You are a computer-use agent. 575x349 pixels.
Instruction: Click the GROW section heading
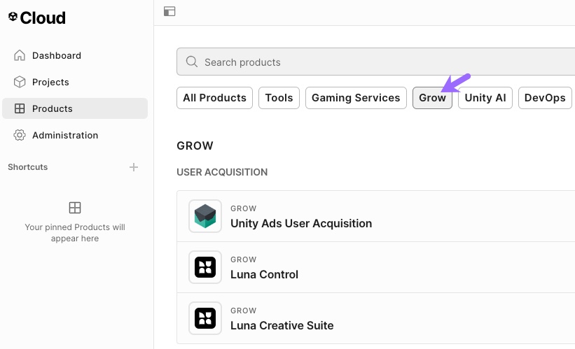point(195,145)
